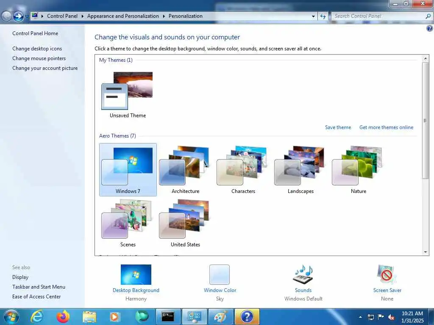Viewport: 434px width, 325px height.
Task: Open Sounds settings icon
Action: (303, 274)
